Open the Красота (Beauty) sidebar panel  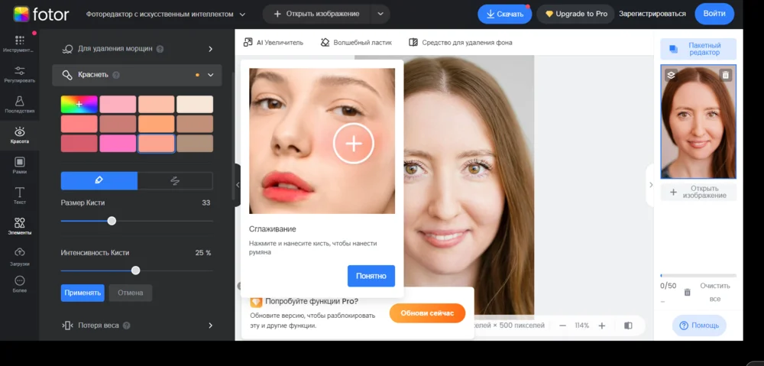coord(20,135)
